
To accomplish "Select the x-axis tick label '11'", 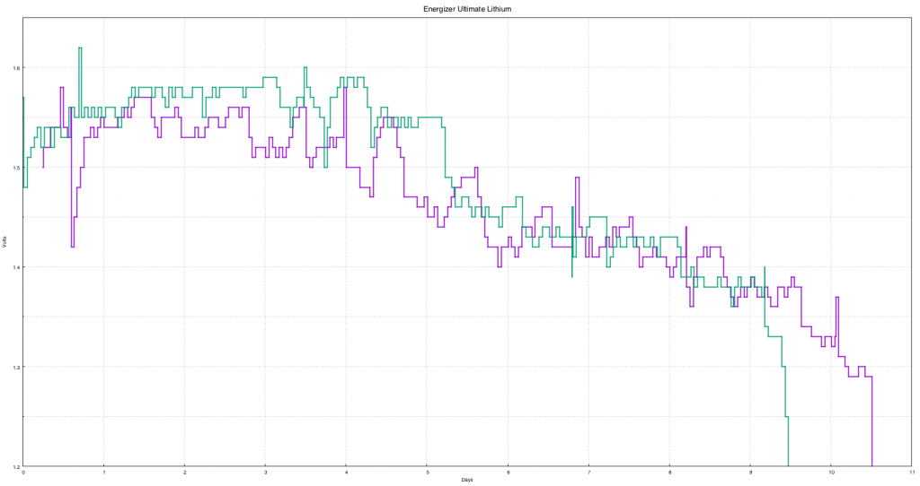I will click(912, 472).
